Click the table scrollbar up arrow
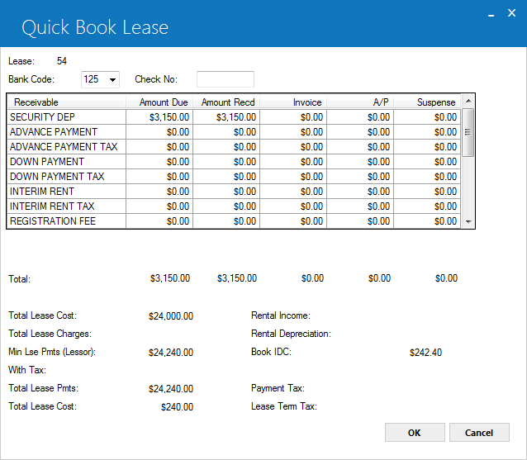527x460 pixels. coord(468,101)
